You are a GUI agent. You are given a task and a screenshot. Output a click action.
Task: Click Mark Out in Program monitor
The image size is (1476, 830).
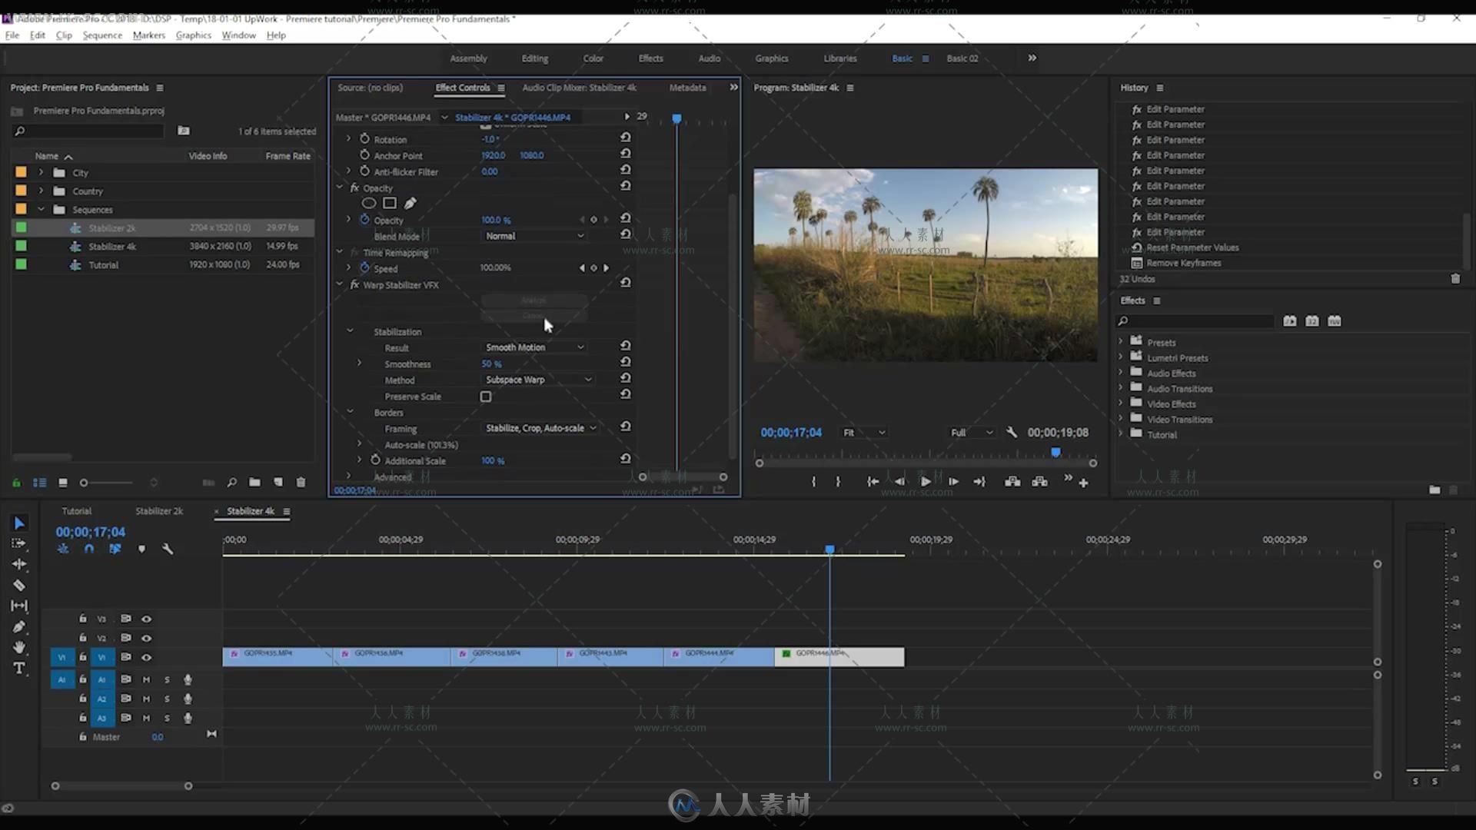pyautogui.click(x=838, y=482)
